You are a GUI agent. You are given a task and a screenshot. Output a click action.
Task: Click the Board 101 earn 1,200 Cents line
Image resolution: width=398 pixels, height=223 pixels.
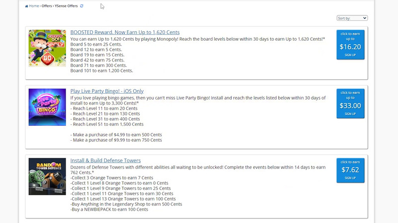coord(102,71)
